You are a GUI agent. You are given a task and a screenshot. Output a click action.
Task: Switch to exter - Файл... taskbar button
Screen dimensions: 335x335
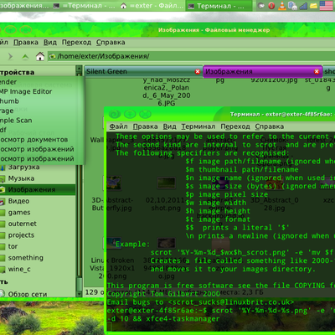tap(152, 6)
